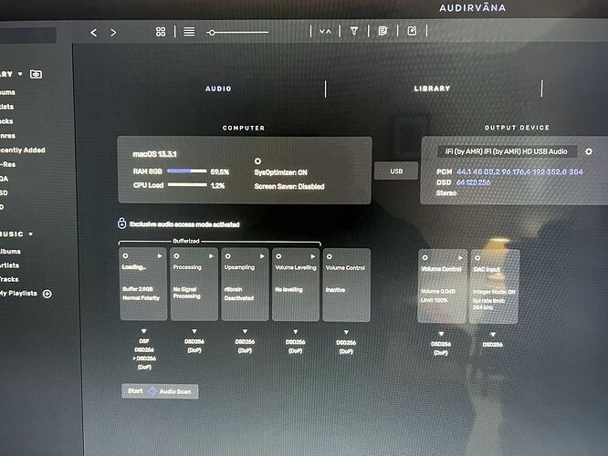Open output device settings gear
Viewport: 608px width, 456px height.
(589, 151)
